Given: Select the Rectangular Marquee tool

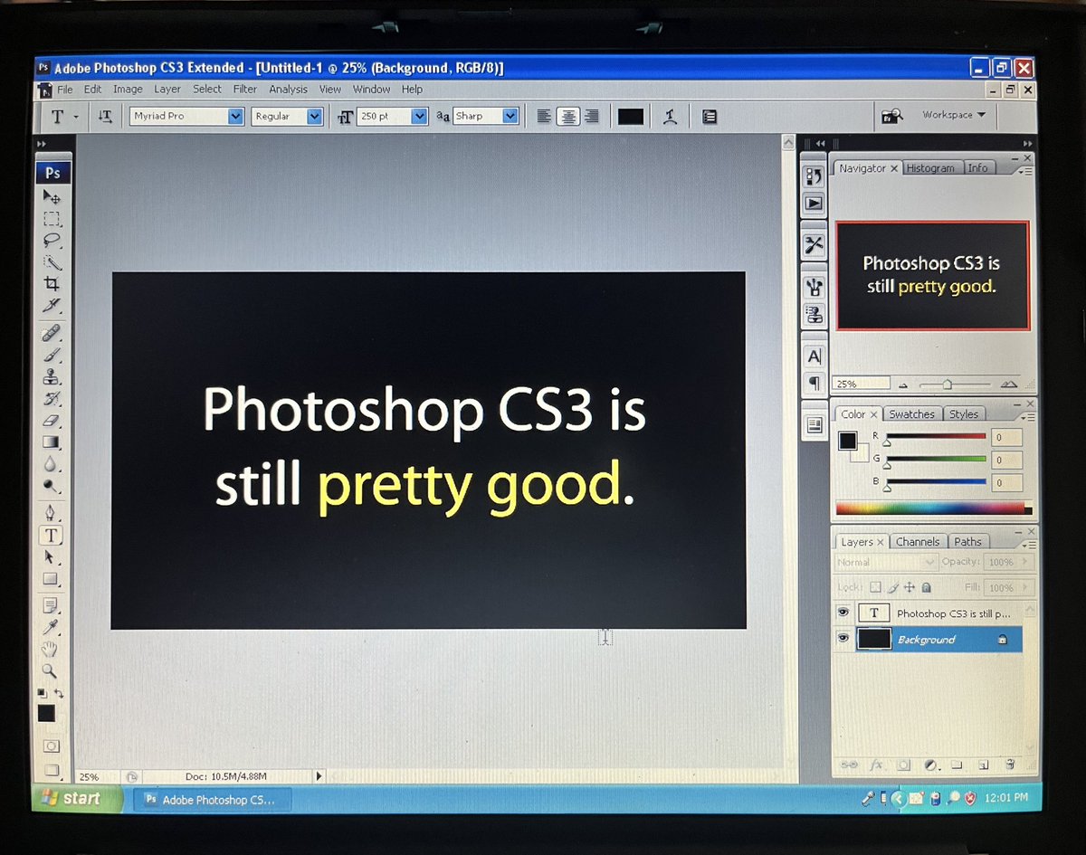Looking at the screenshot, I should coord(52,218).
